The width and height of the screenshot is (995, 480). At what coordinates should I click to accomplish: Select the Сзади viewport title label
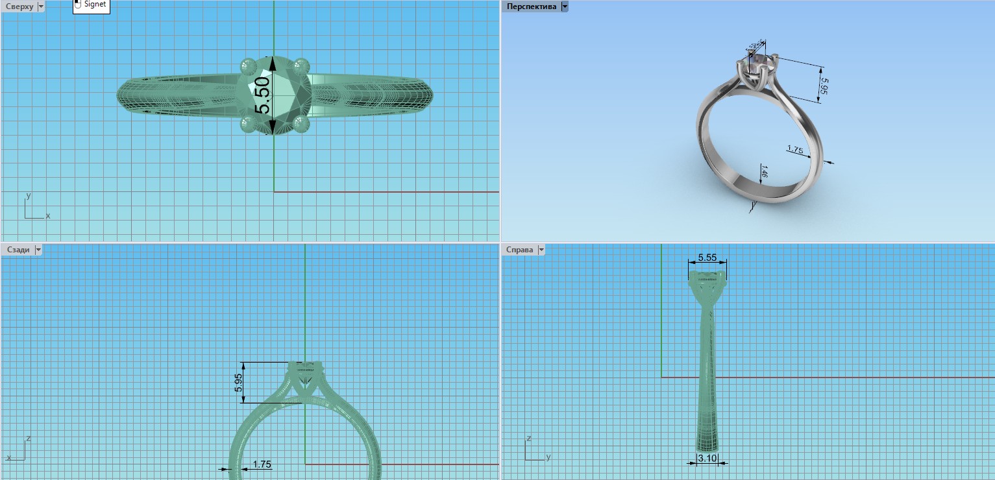point(18,250)
